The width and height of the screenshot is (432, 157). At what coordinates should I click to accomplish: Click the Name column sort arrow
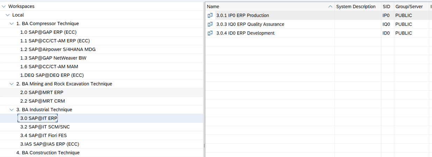point(330,7)
